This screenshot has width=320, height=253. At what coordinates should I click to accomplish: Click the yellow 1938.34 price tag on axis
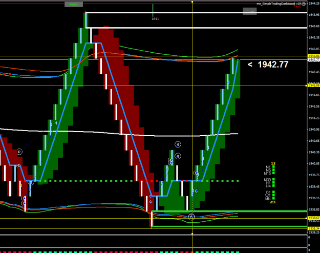click(314, 228)
